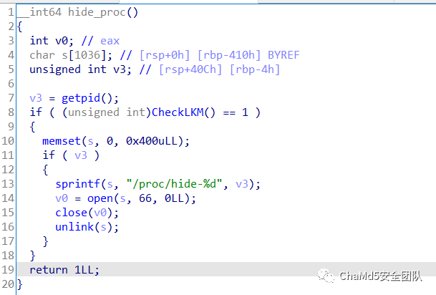Click the s argument in unlink call
This screenshot has height=295, width=436.
click(x=103, y=227)
